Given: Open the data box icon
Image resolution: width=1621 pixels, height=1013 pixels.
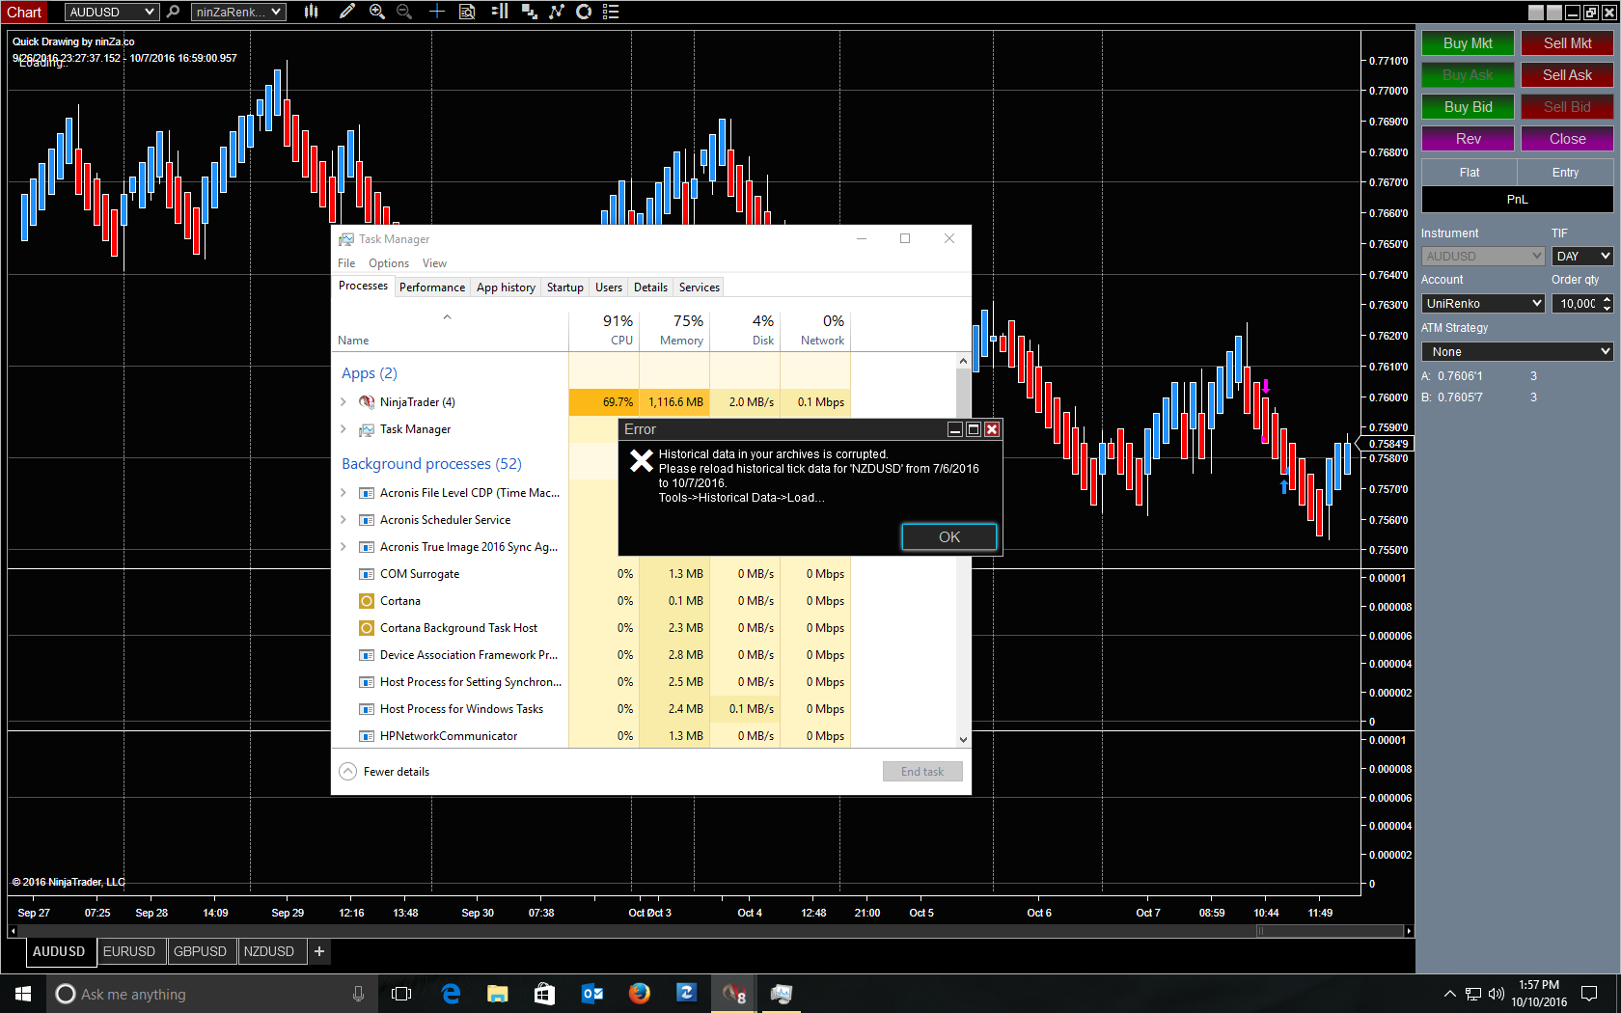Looking at the screenshot, I should [467, 12].
